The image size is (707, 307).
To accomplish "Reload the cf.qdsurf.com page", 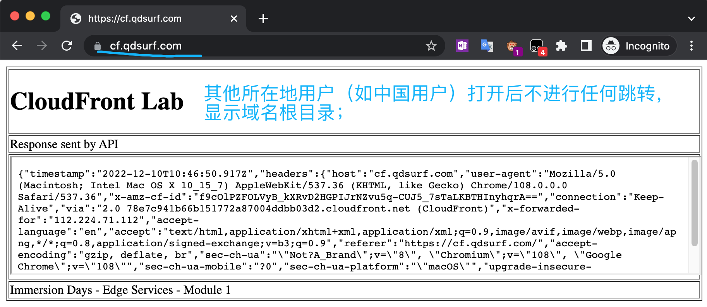I will 67,46.
